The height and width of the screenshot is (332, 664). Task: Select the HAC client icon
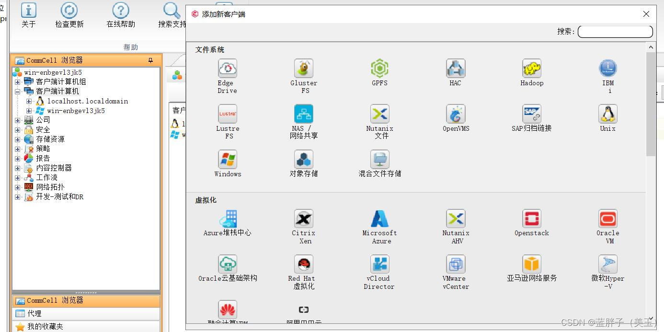[456, 69]
